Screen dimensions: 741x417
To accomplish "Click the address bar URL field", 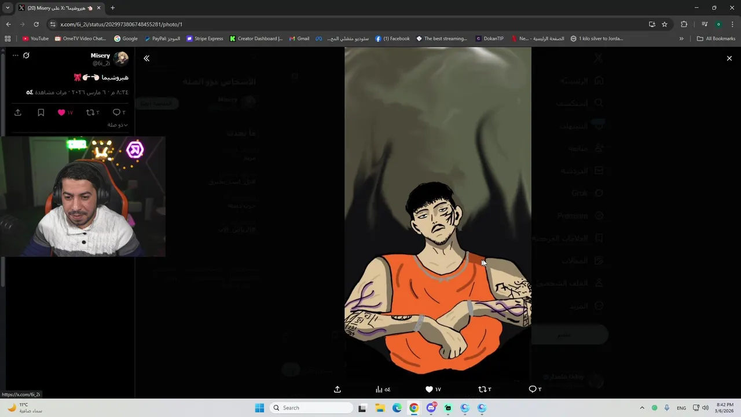I will [347, 24].
